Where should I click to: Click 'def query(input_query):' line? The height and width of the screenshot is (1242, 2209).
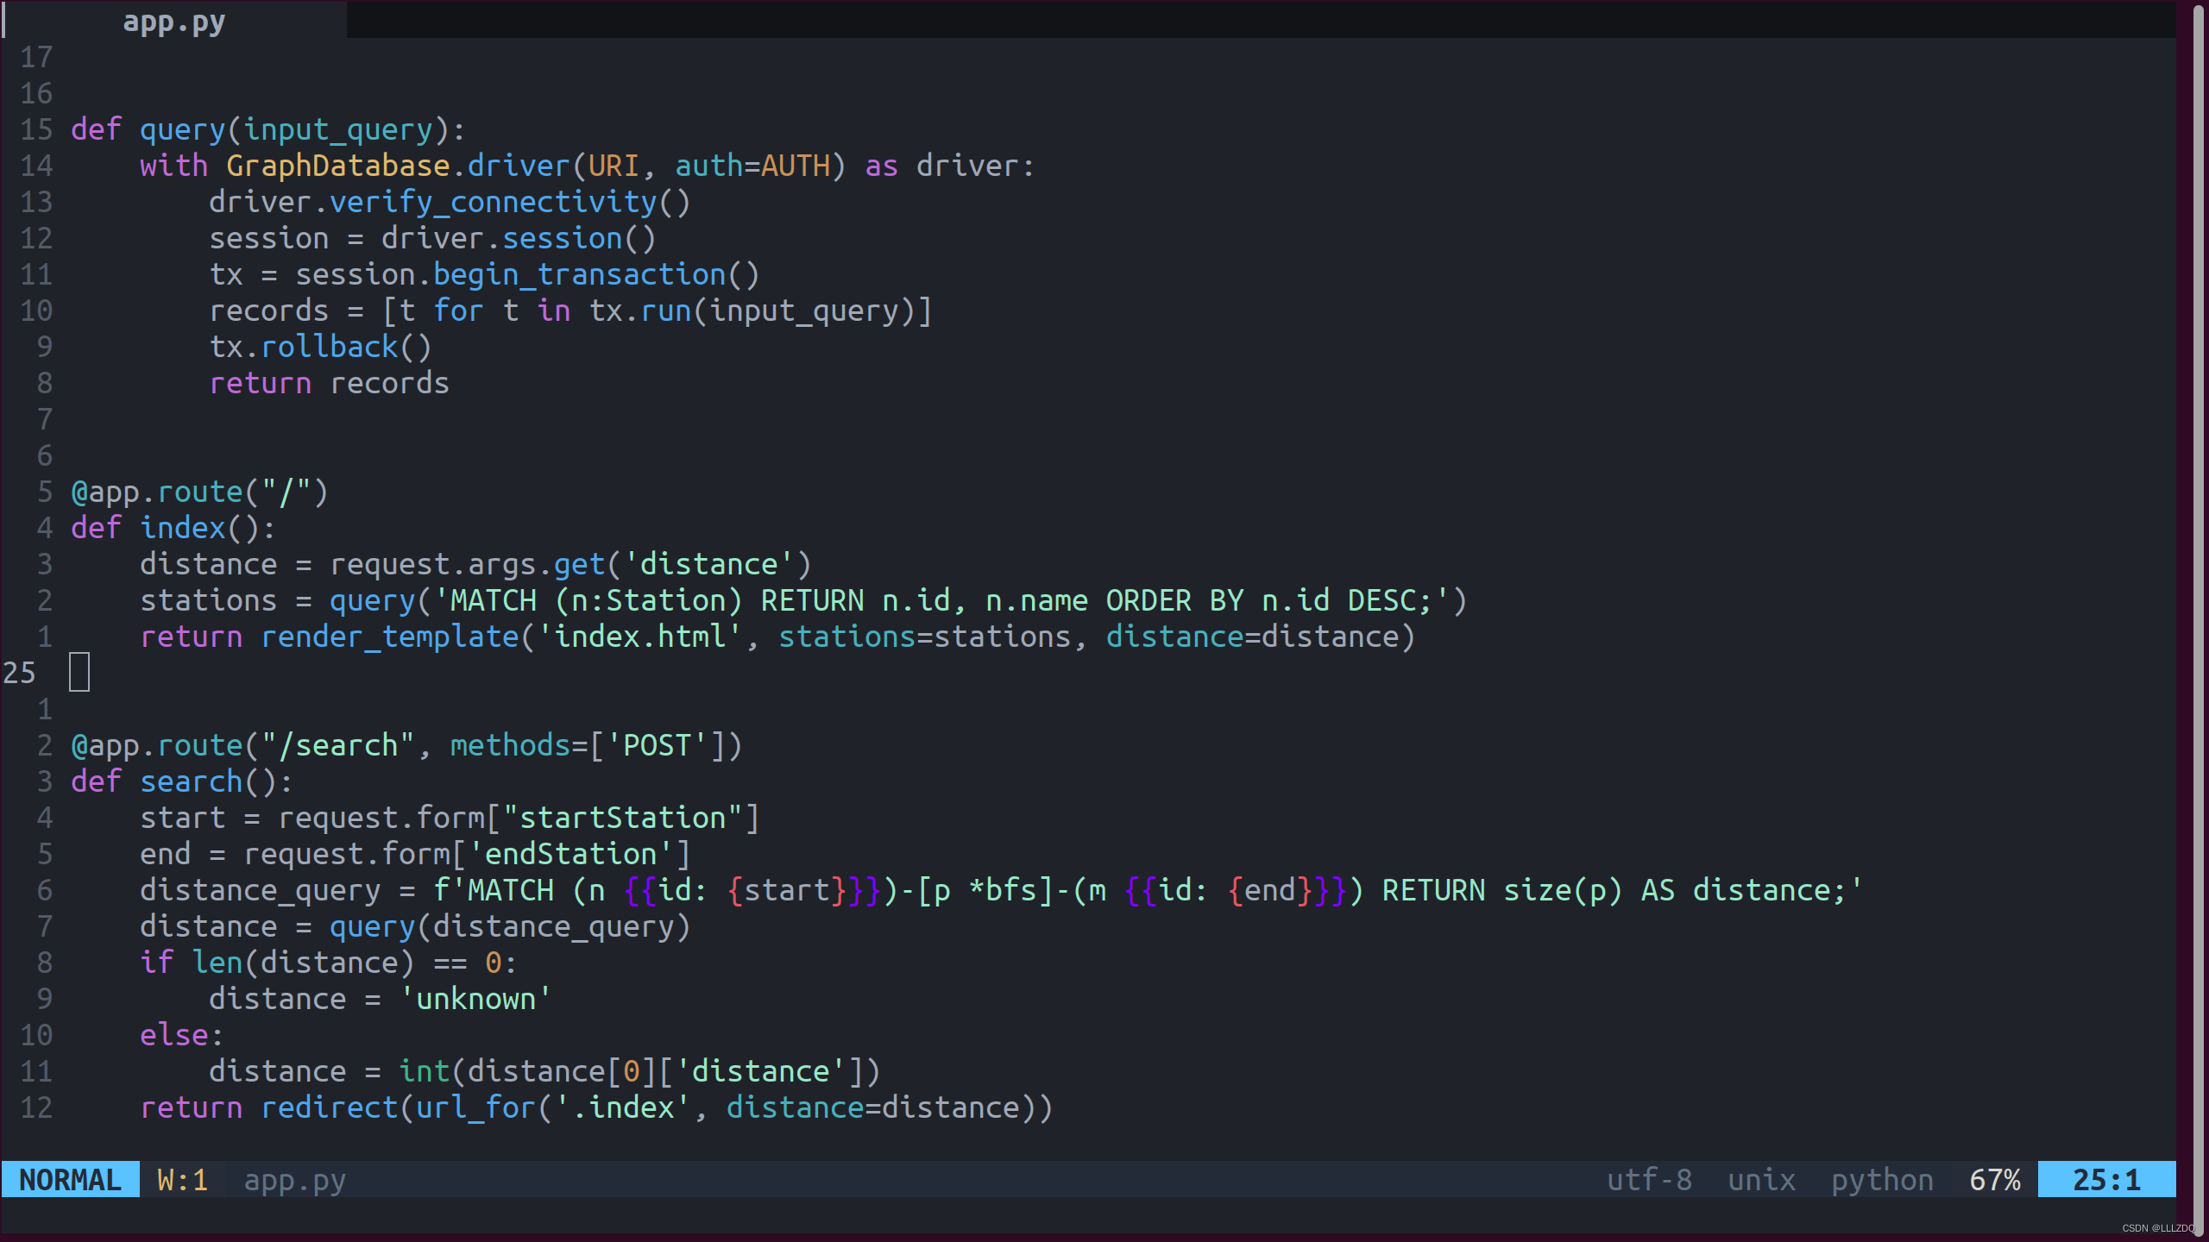(268, 129)
